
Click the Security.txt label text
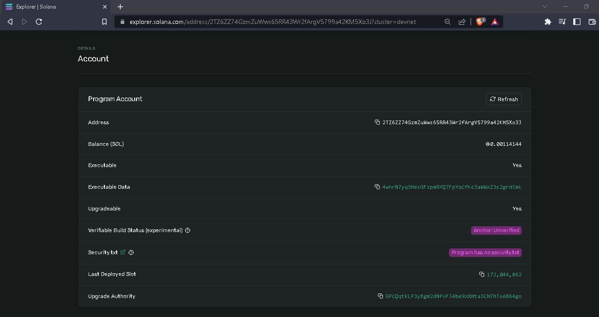tap(103, 252)
